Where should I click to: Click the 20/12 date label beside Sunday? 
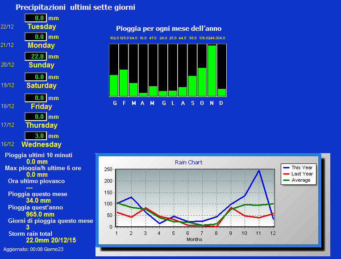8,65
